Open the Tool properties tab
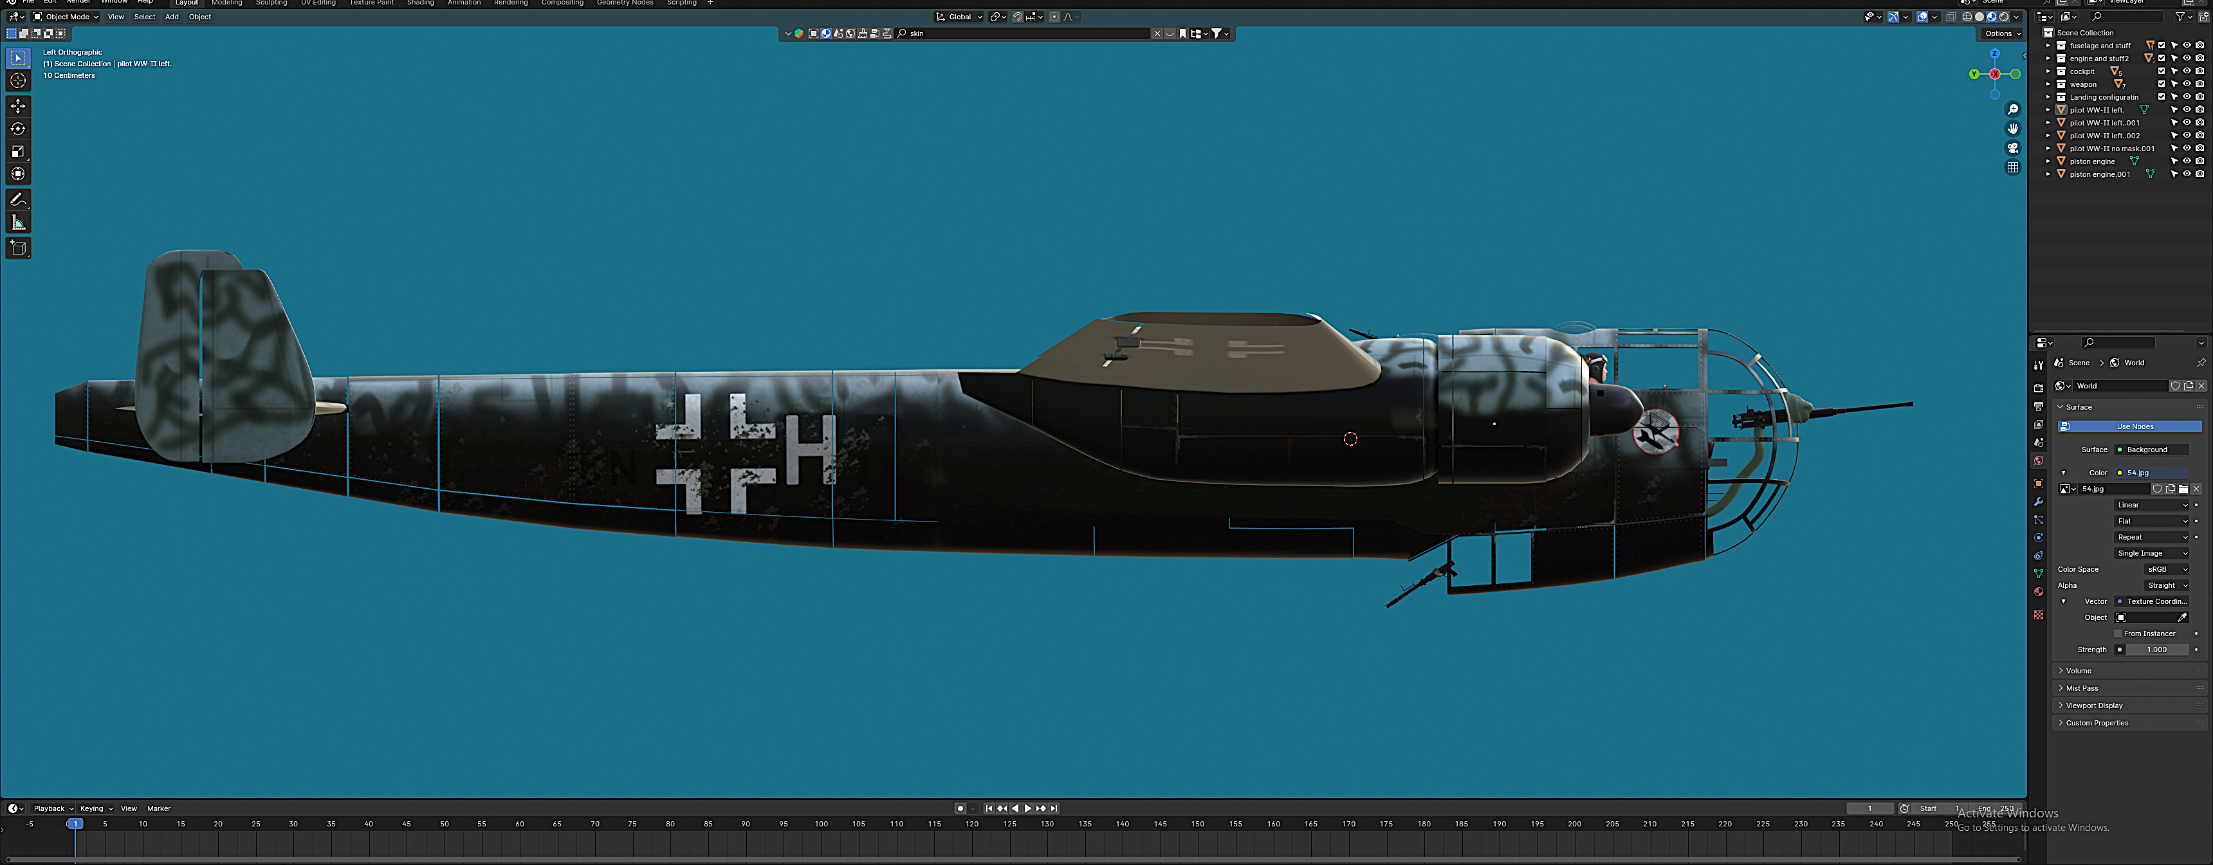Viewport: 2213px width, 865px height. point(2038,365)
